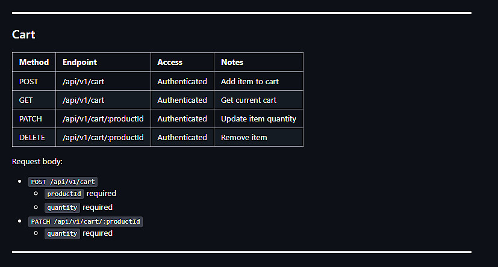Viewport: 498px width, 267px height.
Task: Click the Cart section heading
Action: click(23, 34)
